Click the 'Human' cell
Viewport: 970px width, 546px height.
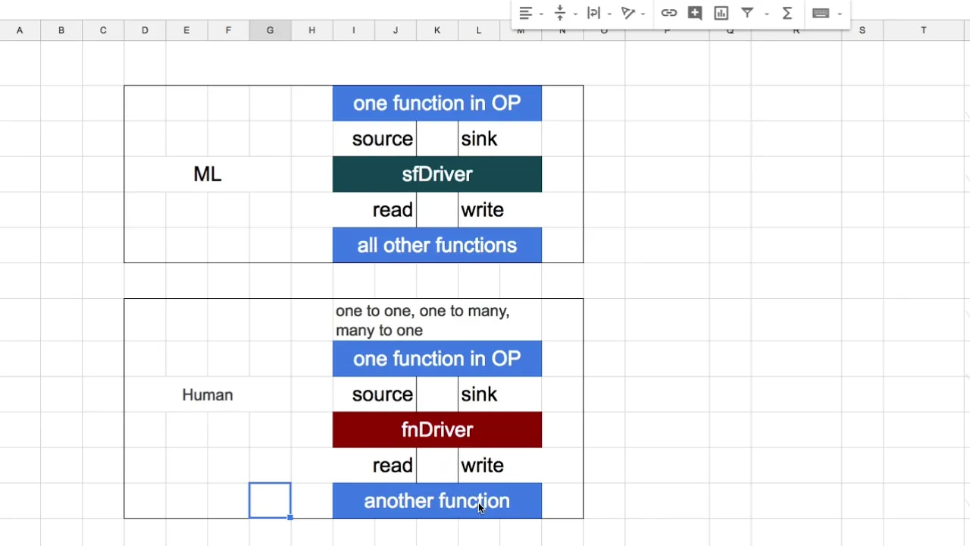[x=208, y=395]
